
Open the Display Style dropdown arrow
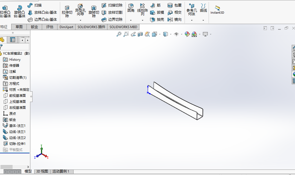coord(171,34)
